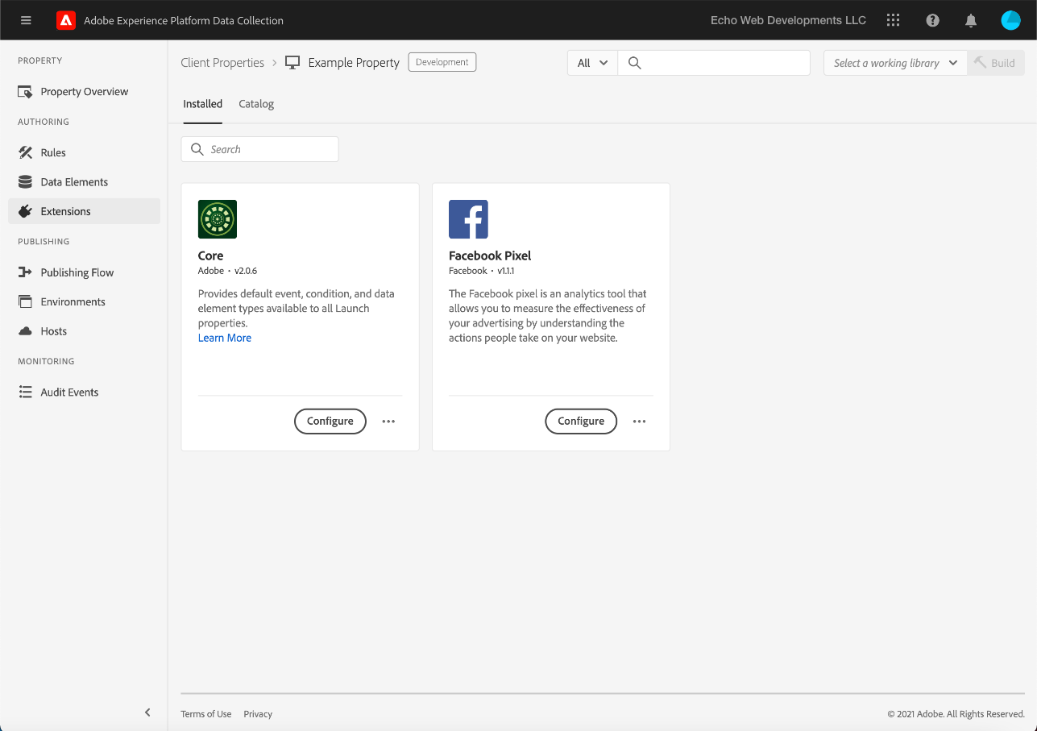Image resolution: width=1037 pixels, height=731 pixels.
Task: Open the help question mark icon
Action: pos(932,20)
